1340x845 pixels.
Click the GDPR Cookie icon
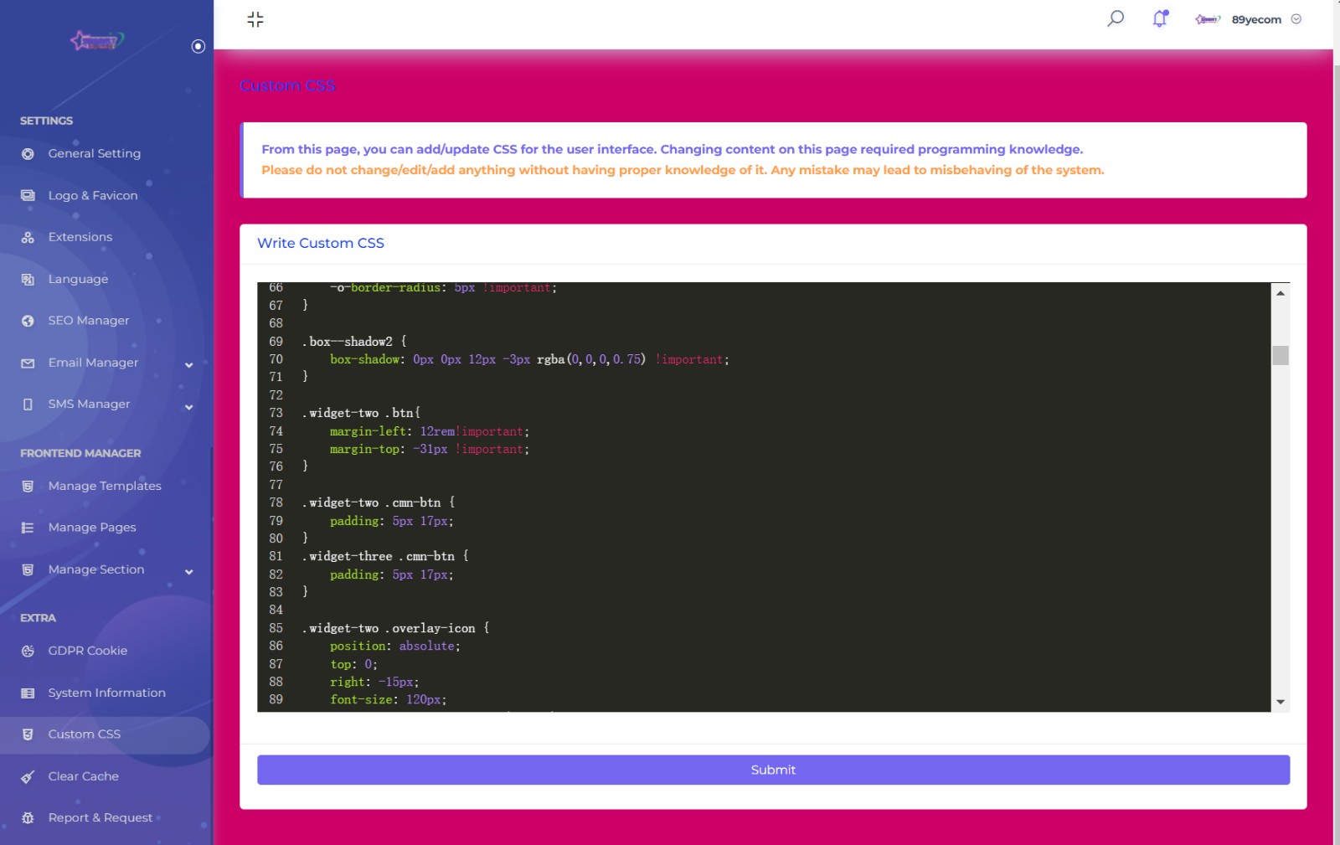(28, 652)
